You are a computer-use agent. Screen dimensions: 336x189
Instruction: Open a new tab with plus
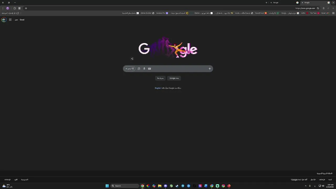pos(266,3)
